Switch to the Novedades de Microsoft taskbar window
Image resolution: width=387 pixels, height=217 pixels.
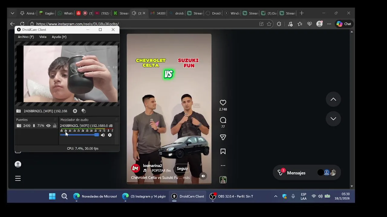[95, 197]
